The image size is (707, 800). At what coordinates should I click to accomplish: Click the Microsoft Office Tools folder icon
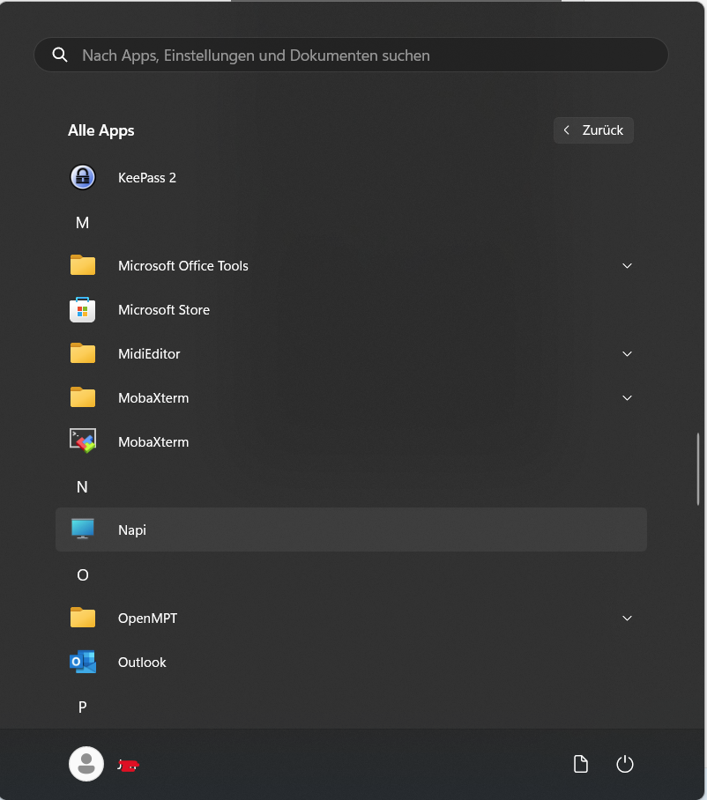point(83,265)
